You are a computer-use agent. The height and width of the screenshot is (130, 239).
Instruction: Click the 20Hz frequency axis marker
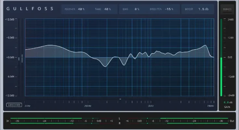click(28, 106)
